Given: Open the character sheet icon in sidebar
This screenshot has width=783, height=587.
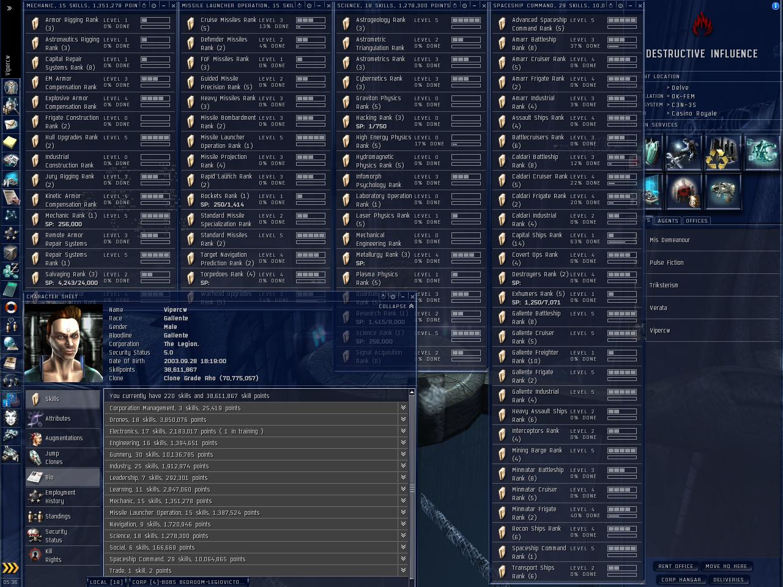Looking at the screenshot, I should click(11, 87).
